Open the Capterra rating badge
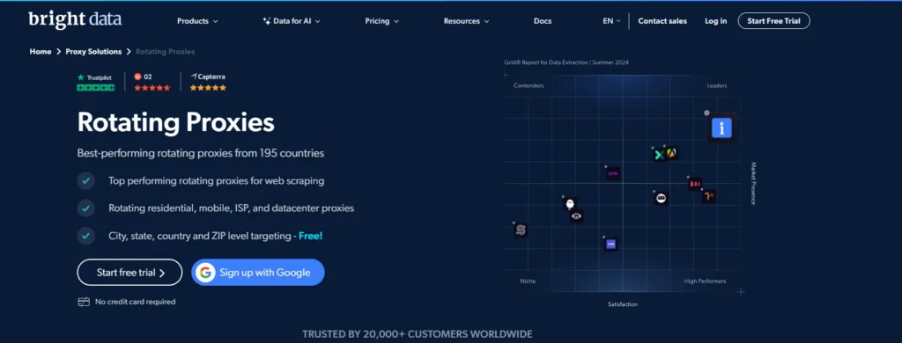This screenshot has height=343, width=902. tap(208, 82)
